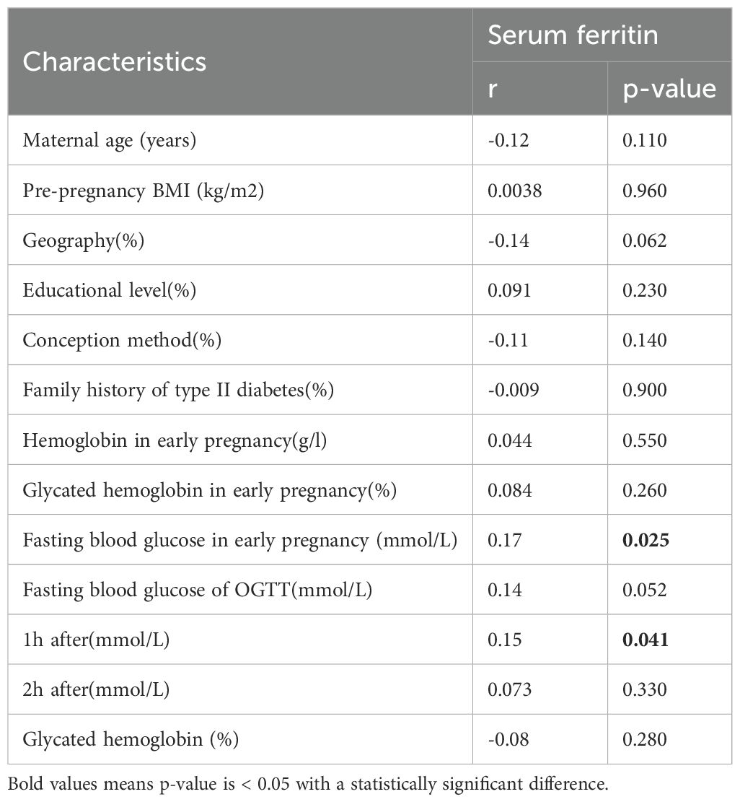
Task: Click the bold 0.025 p-value
Action: [645, 541]
